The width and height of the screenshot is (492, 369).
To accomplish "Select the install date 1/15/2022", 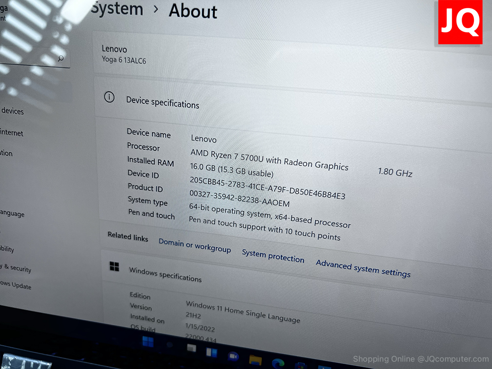I will [x=200, y=327].
